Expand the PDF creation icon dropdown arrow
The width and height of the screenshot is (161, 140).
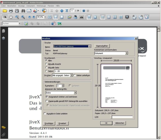[x=38, y=11]
